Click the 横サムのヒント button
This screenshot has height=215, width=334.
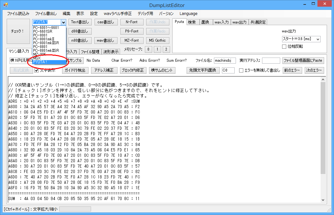coord(162,71)
